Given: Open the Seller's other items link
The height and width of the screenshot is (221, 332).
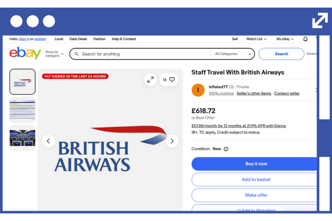Looking at the screenshot, I should [x=254, y=94].
